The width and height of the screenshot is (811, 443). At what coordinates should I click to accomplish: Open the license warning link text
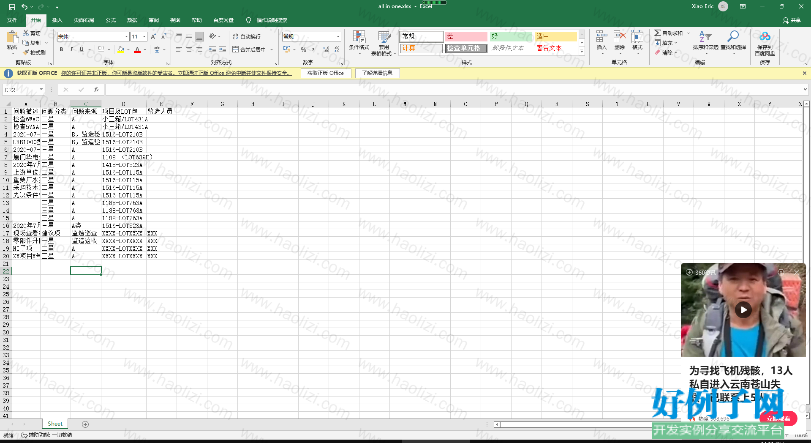click(x=176, y=73)
